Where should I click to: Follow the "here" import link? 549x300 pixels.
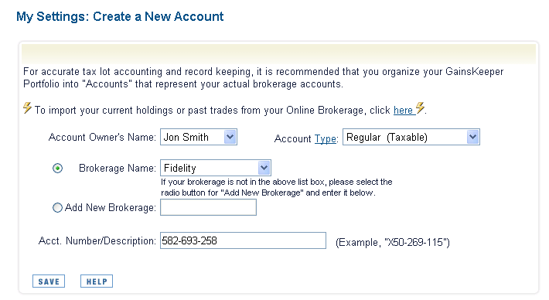tap(403, 111)
